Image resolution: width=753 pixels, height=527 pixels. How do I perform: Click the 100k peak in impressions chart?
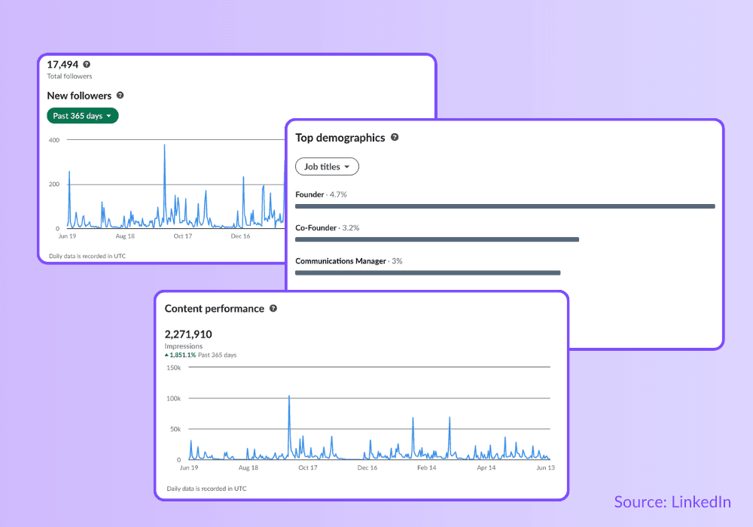(289, 397)
